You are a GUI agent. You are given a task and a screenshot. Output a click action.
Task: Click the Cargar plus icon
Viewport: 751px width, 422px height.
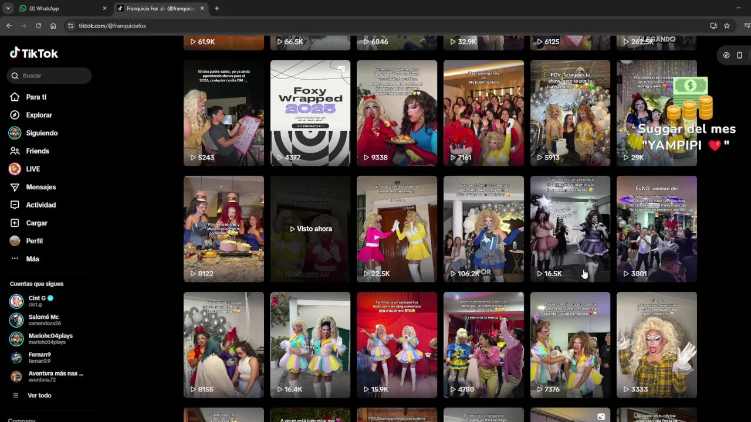pos(15,223)
